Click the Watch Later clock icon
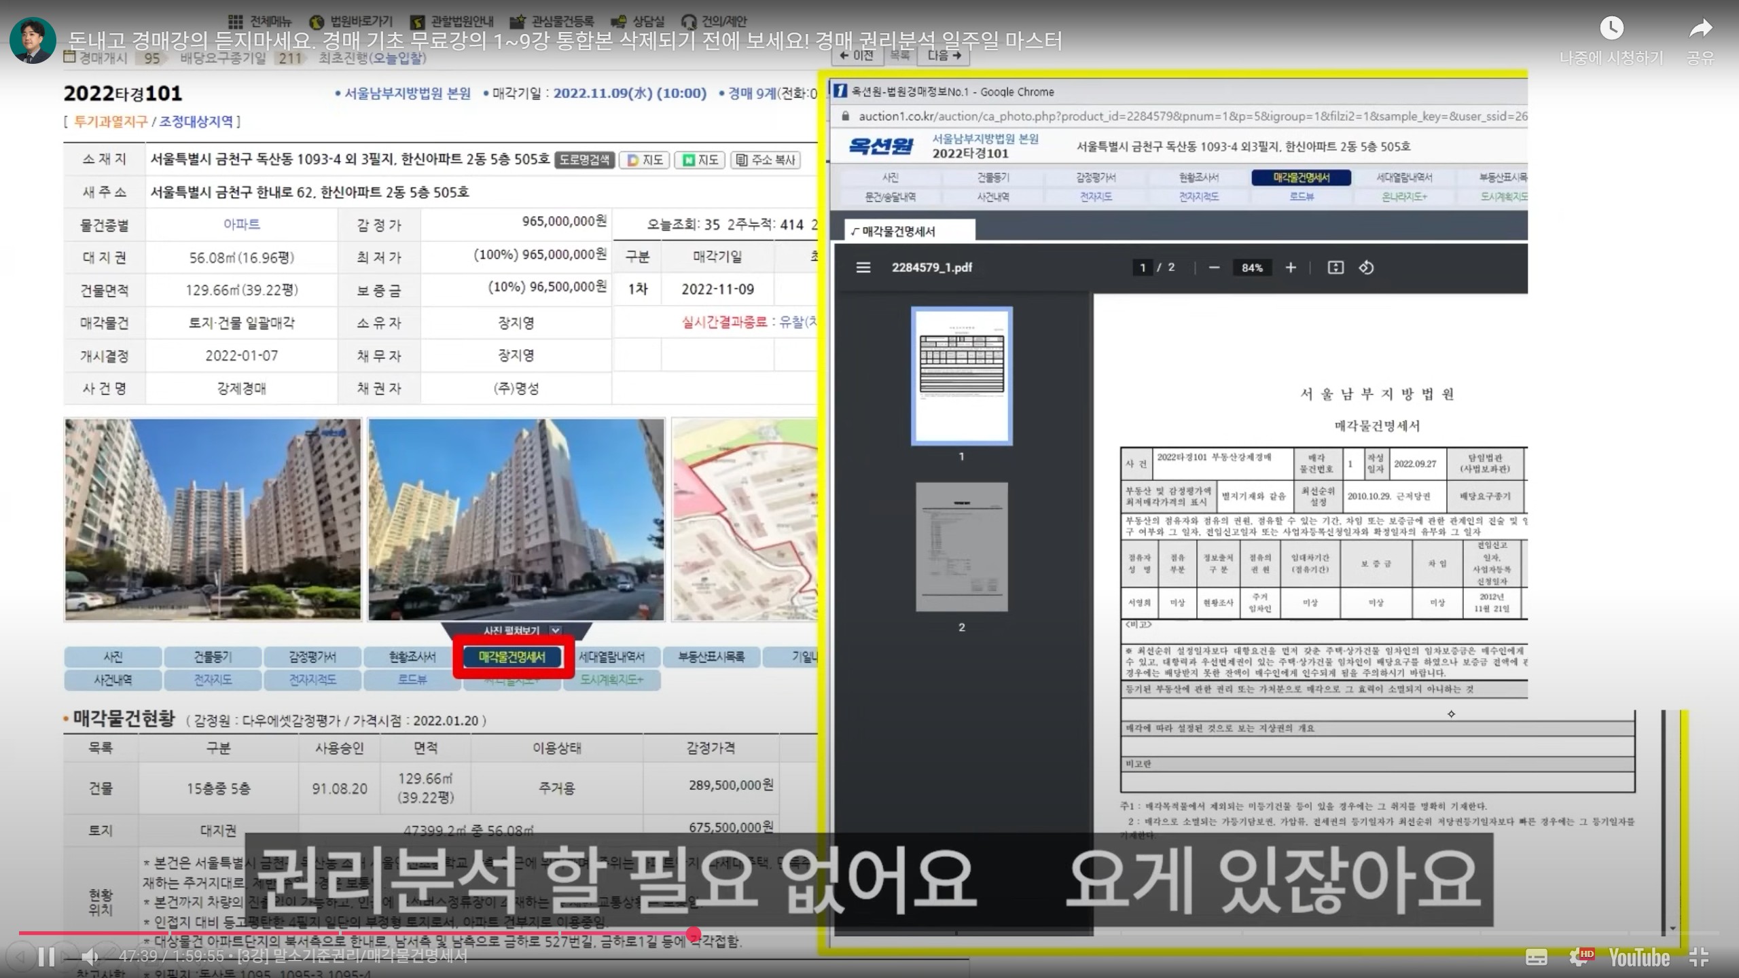Image resolution: width=1739 pixels, height=978 pixels. click(x=1611, y=29)
